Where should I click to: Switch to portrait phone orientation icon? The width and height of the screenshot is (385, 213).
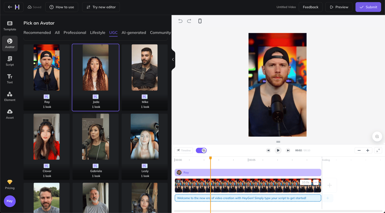click(200, 21)
